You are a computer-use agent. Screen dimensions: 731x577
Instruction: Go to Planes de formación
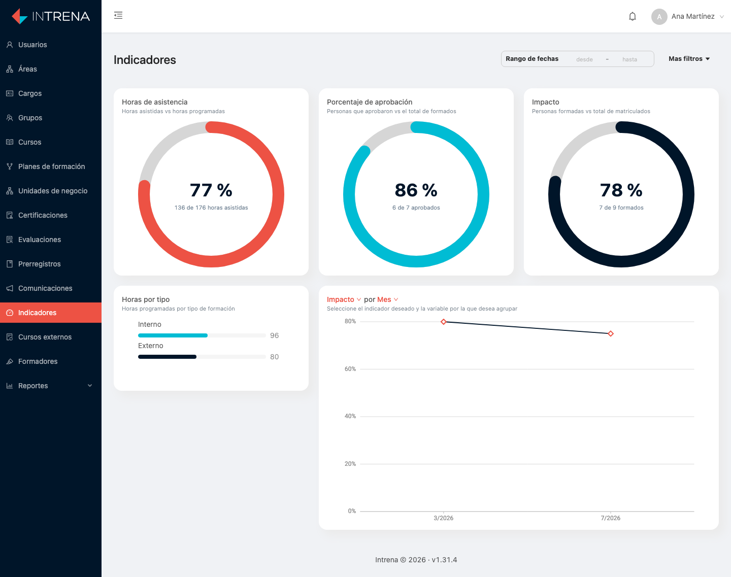click(51, 166)
